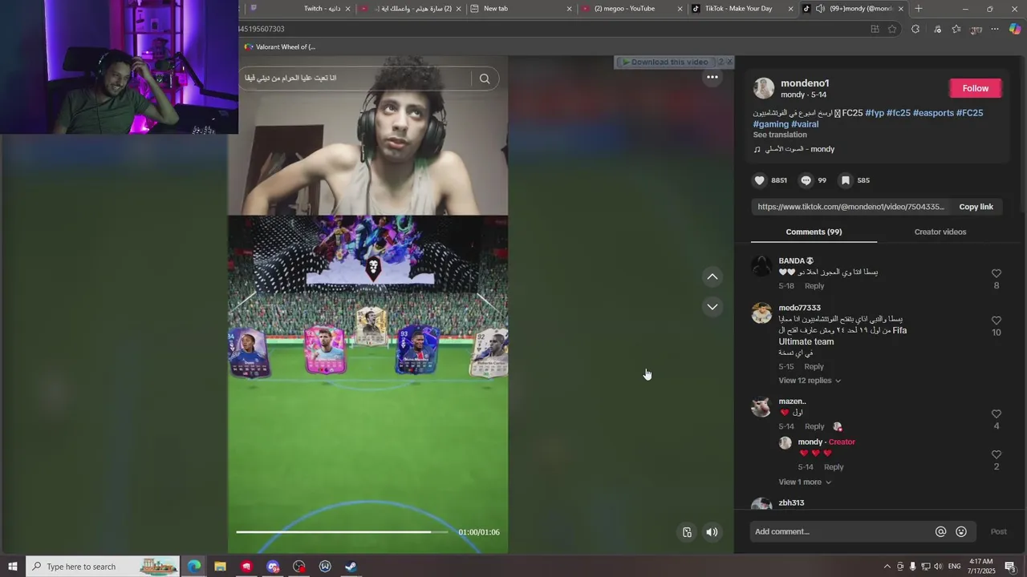Switch to Creator videos tab
This screenshot has width=1027, height=577.
940,232
